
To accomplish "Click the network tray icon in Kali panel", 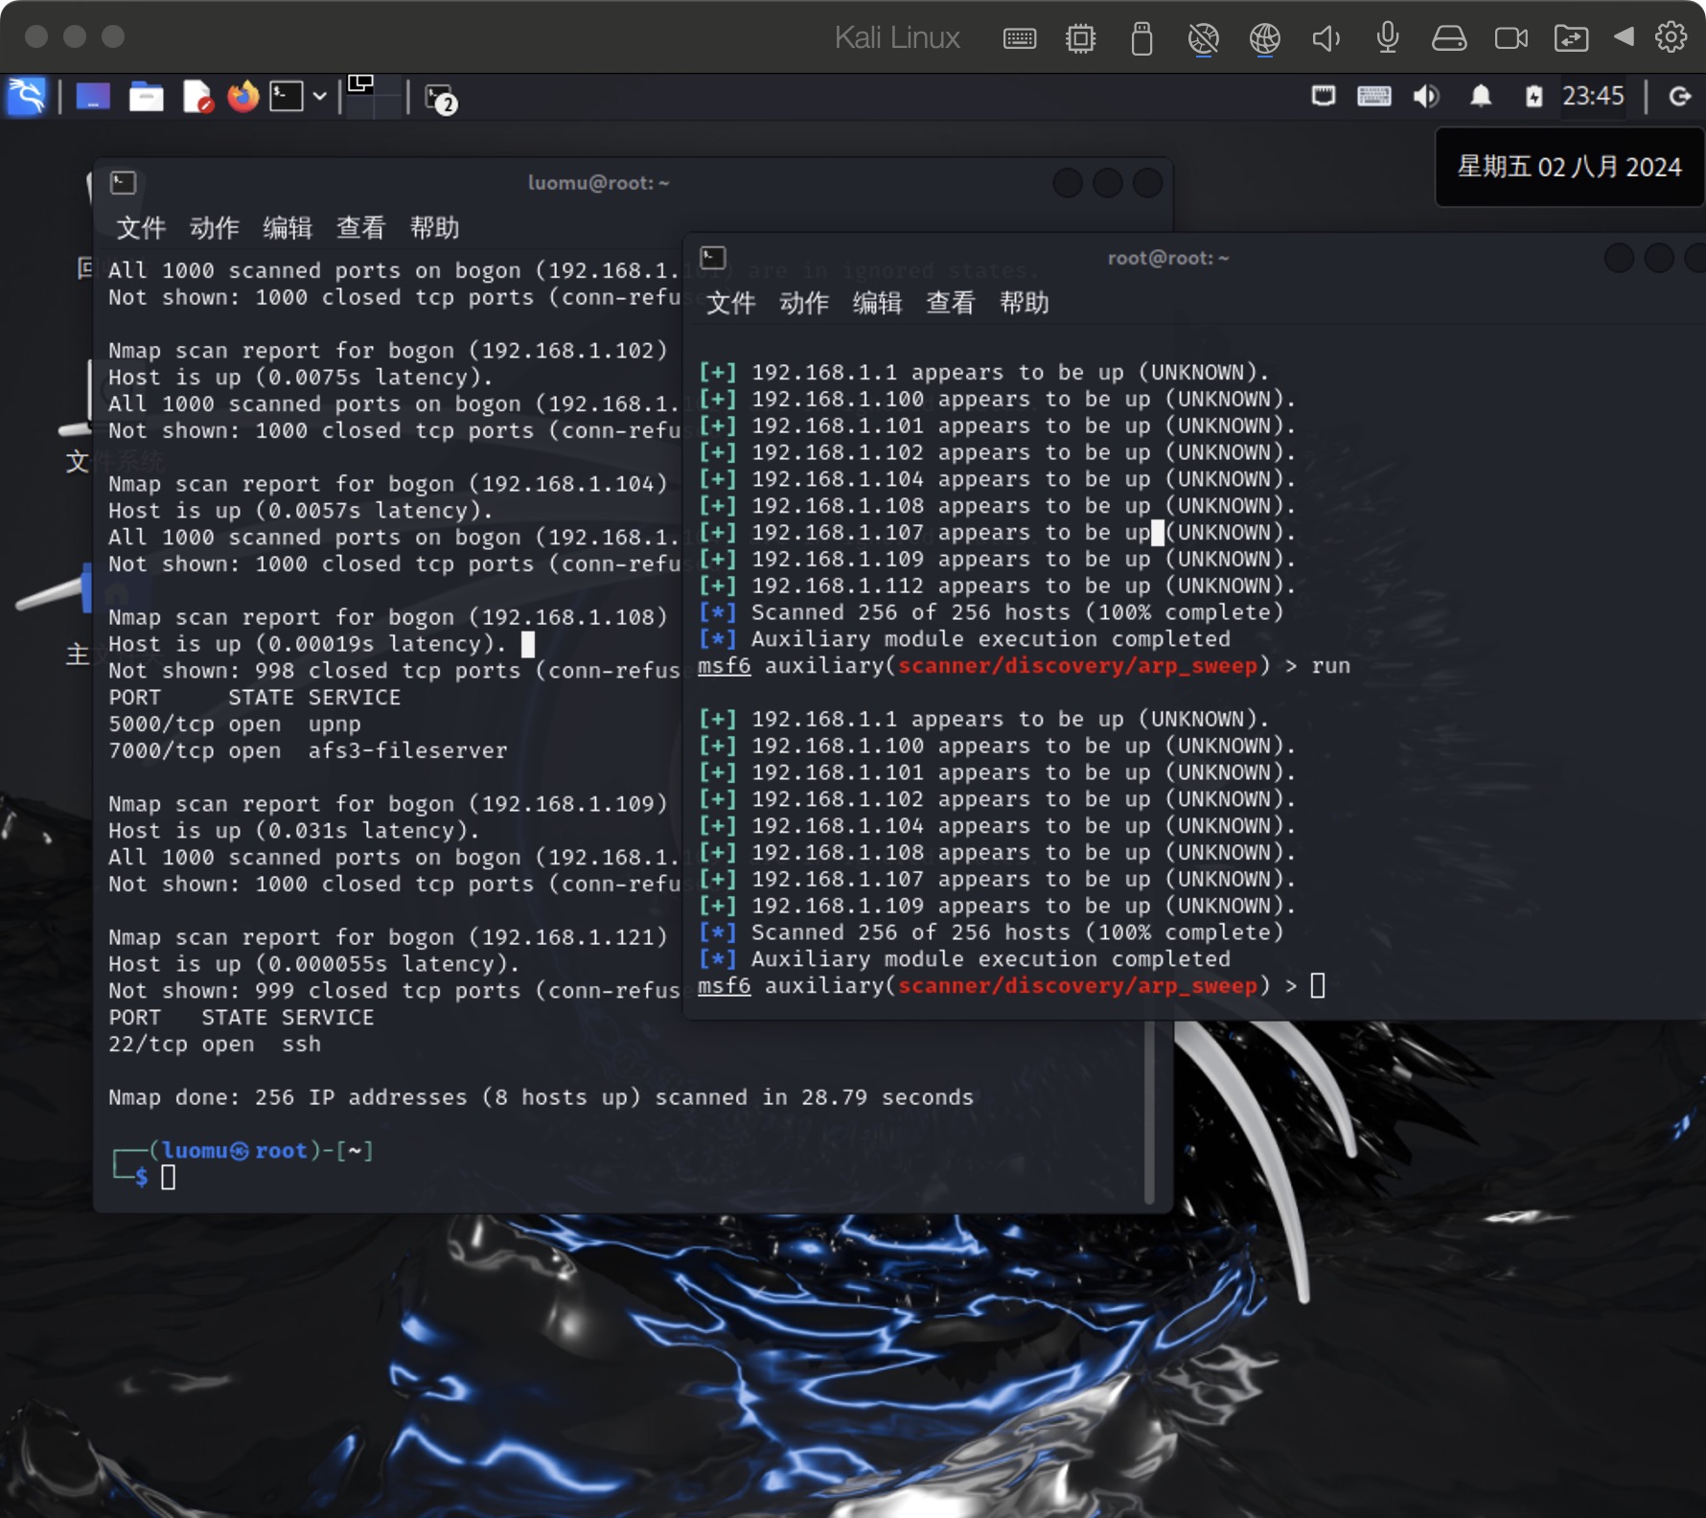I will [1324, 96].
